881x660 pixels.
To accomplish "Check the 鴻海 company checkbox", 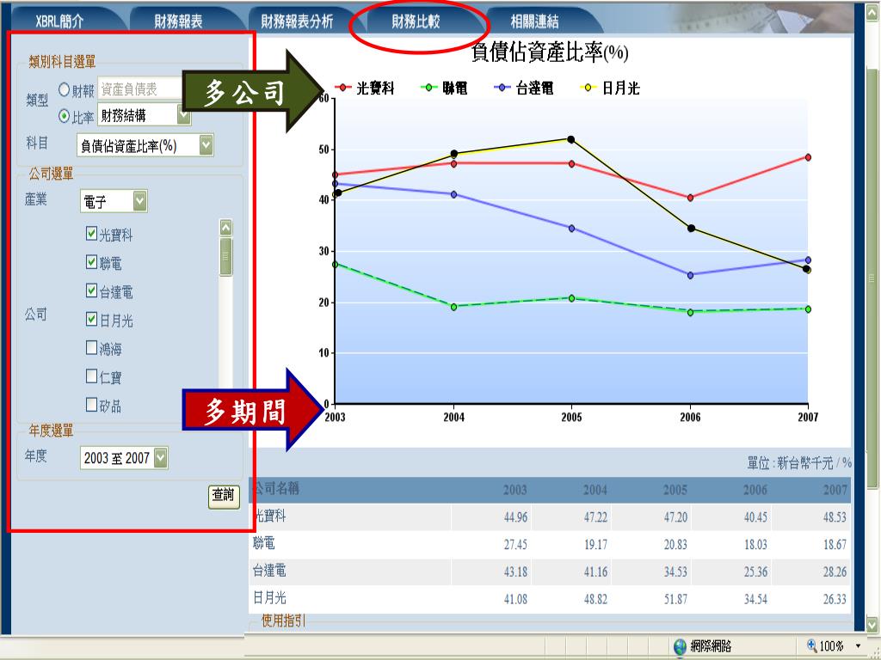I will point(91,347).
